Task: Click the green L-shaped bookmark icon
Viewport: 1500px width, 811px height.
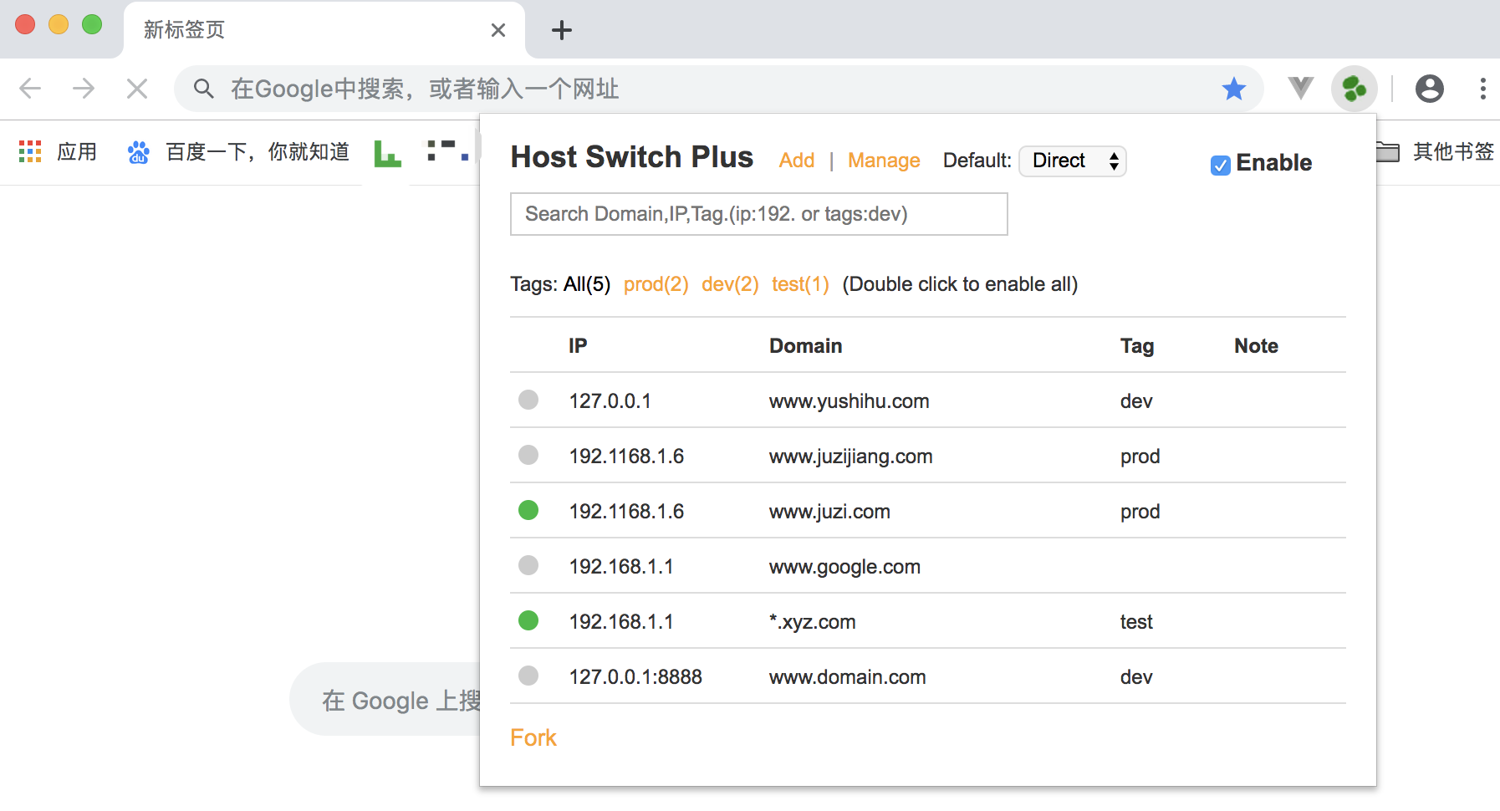Action: 387,152
